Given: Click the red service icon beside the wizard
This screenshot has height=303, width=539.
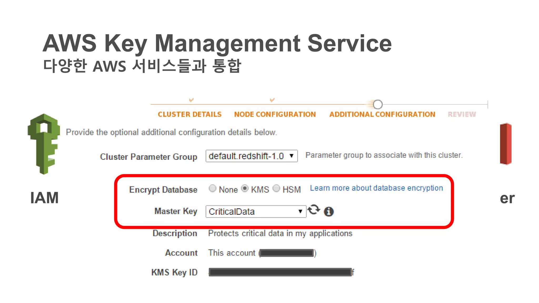Looking at the screenshot, I should [x=506, y=144].
